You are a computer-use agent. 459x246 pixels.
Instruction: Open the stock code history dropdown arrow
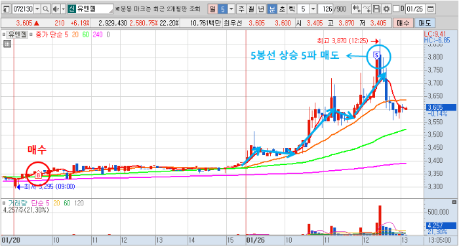pos(37,9)
